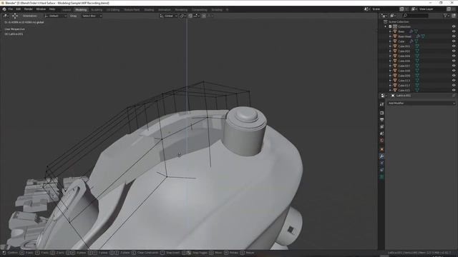Open the Blender logo menu

[x=4, y=9]
